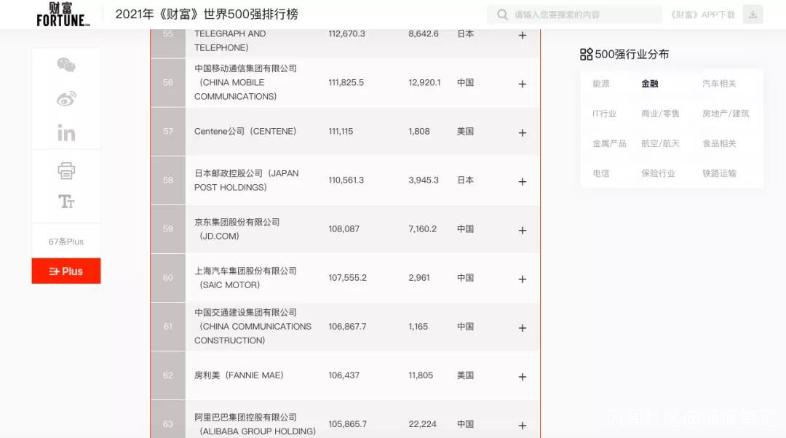Click the rank 56 cell
Screen dimensions: 786x438
[168, 83]
